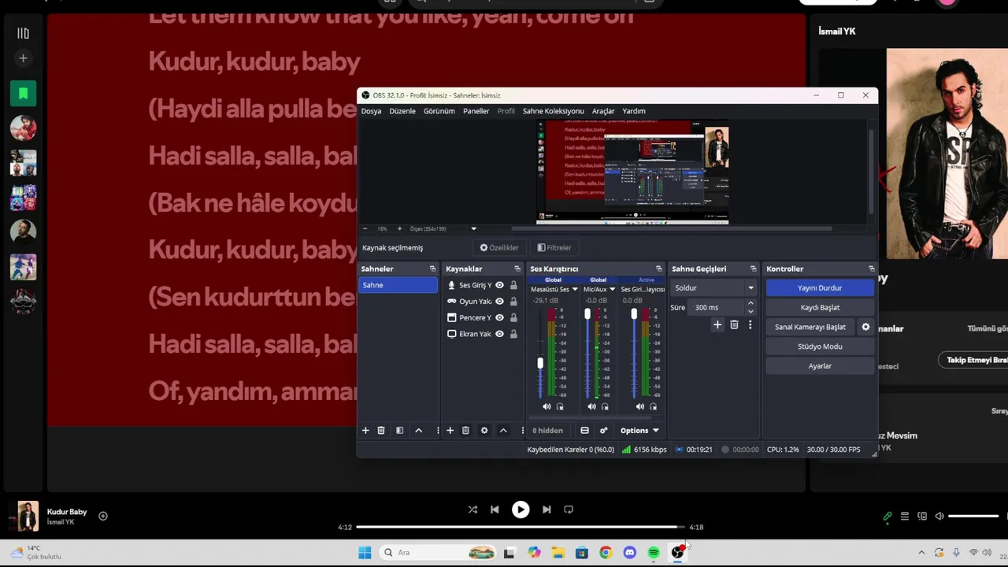Open preview scale Ölçek dropdown
The image size is (1008, 567).
473,229
